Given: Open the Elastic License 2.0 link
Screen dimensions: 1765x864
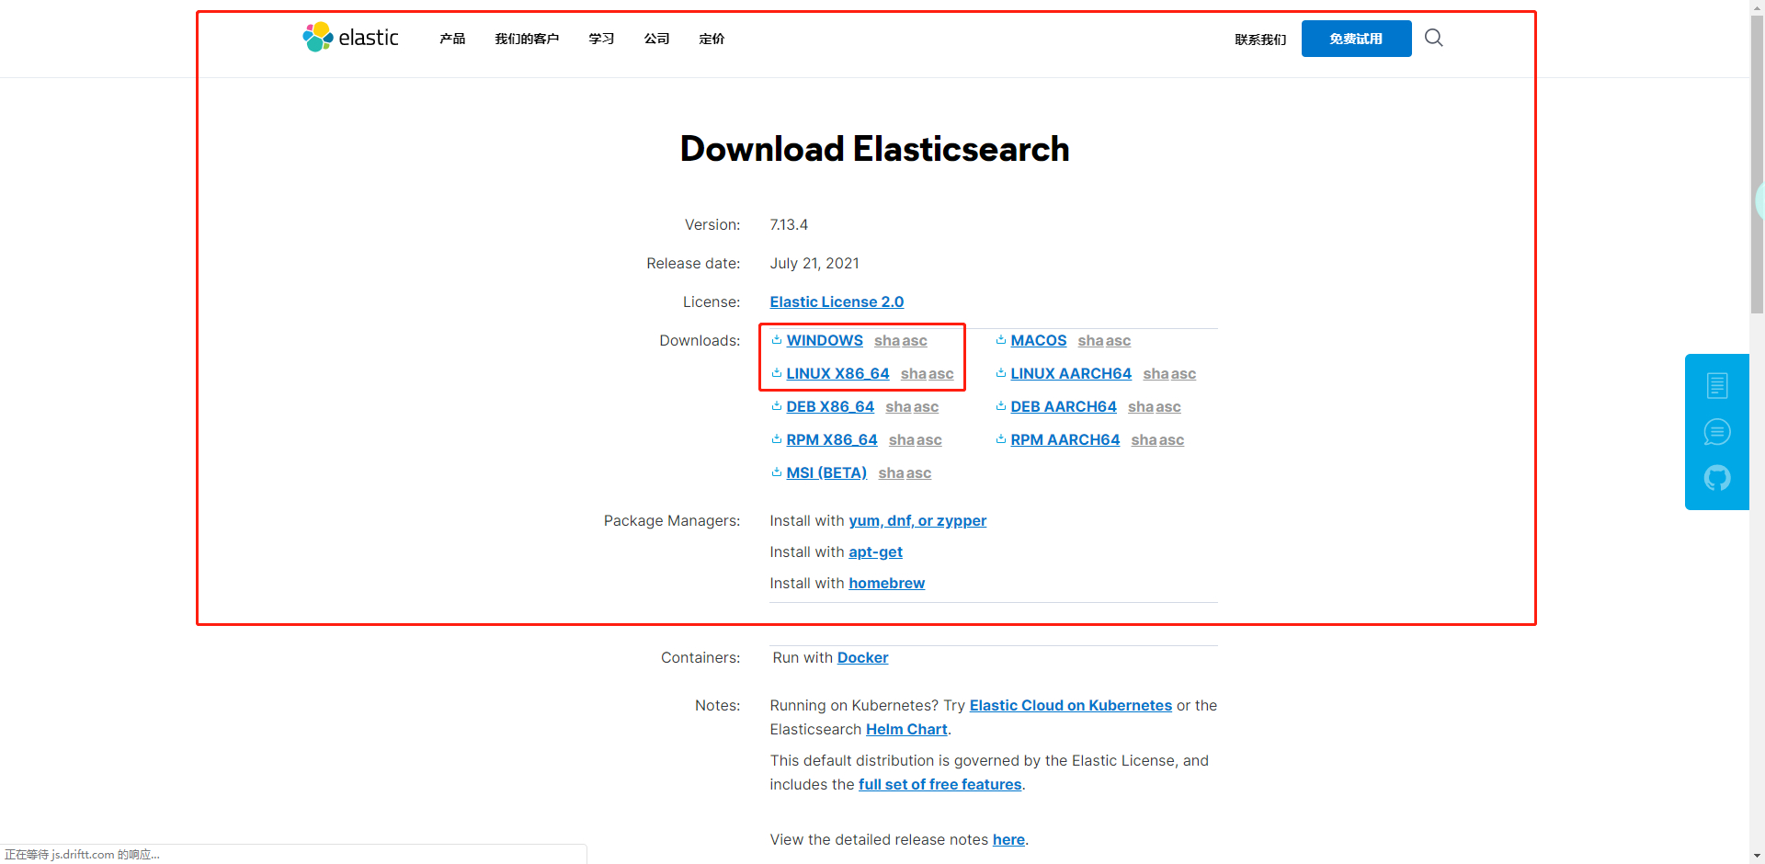Looking at the screenshot, I should (x=837, y=301).
